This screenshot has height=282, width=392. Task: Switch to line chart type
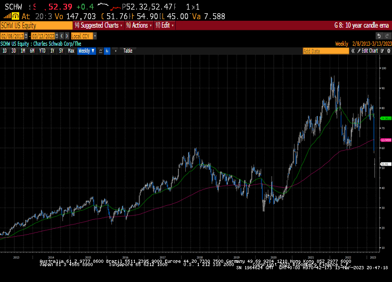(101, 51)
